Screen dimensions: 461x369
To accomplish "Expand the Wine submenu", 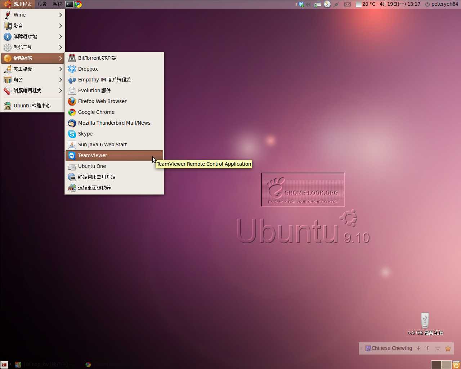I will [32, 15].
